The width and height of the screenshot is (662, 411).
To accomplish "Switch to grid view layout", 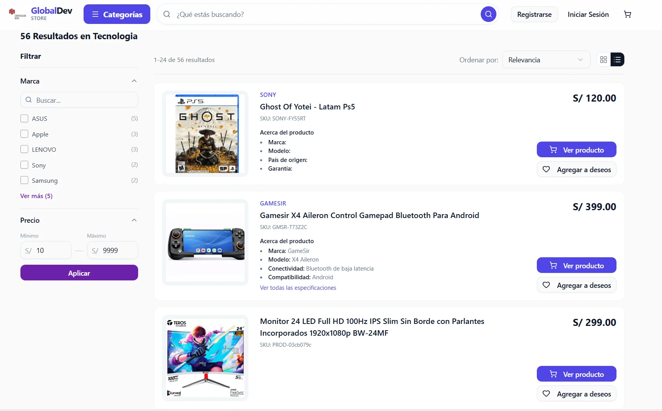I will pyautogui.click(x=603, y=60).
